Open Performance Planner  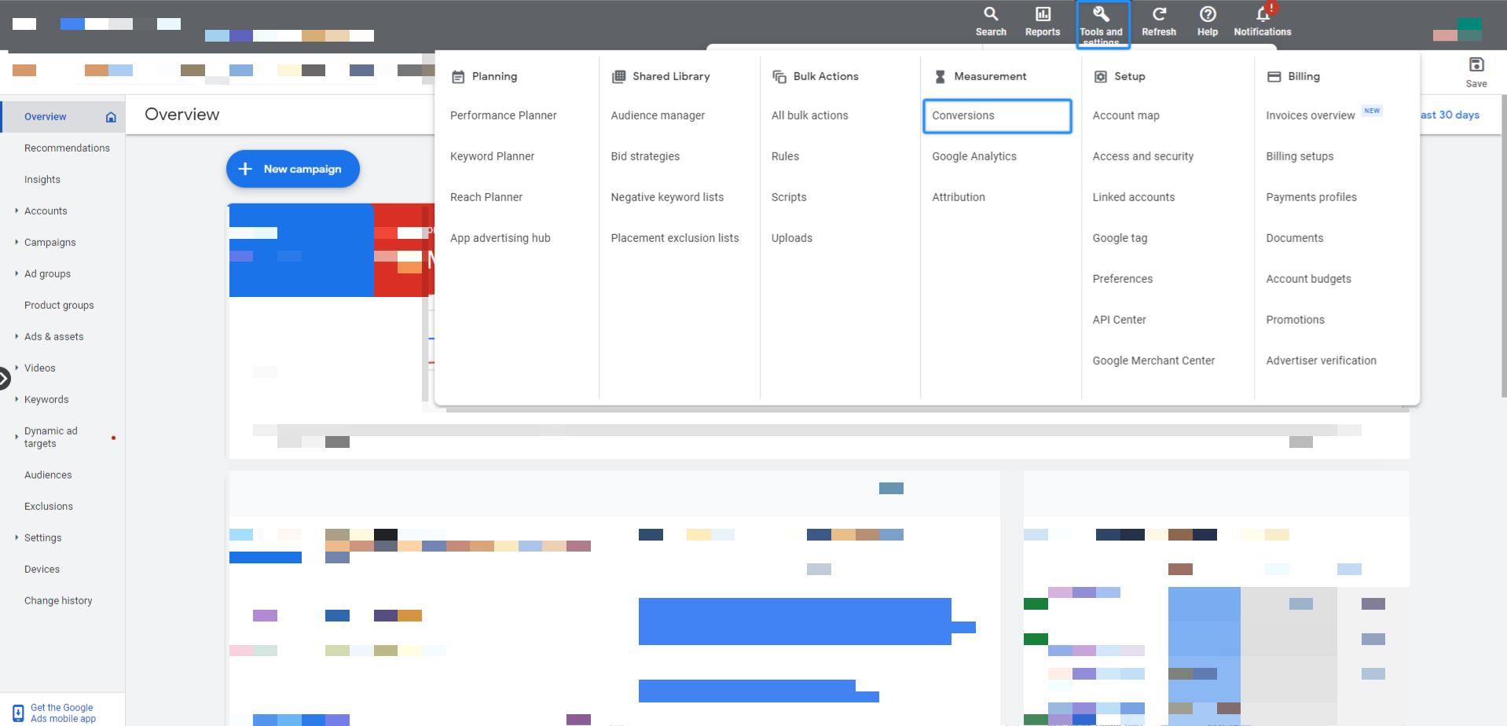point(503,115)
